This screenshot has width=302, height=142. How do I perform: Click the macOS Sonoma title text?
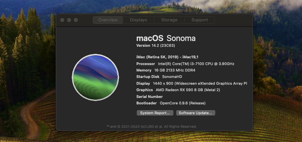[x=166, y=38]
